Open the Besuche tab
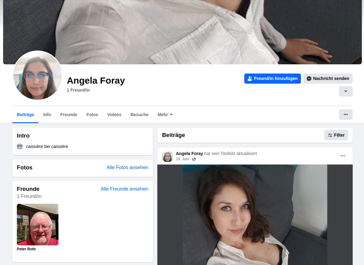 (x=139, y=115)
